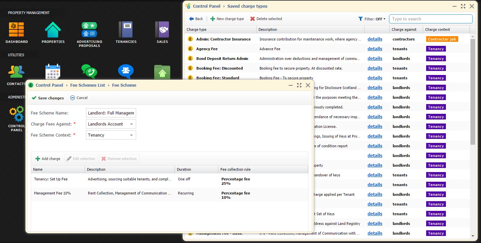
Task: Click the coin icon beside Agency Fee
Action: pyautogui.click(x=190, y=49)
